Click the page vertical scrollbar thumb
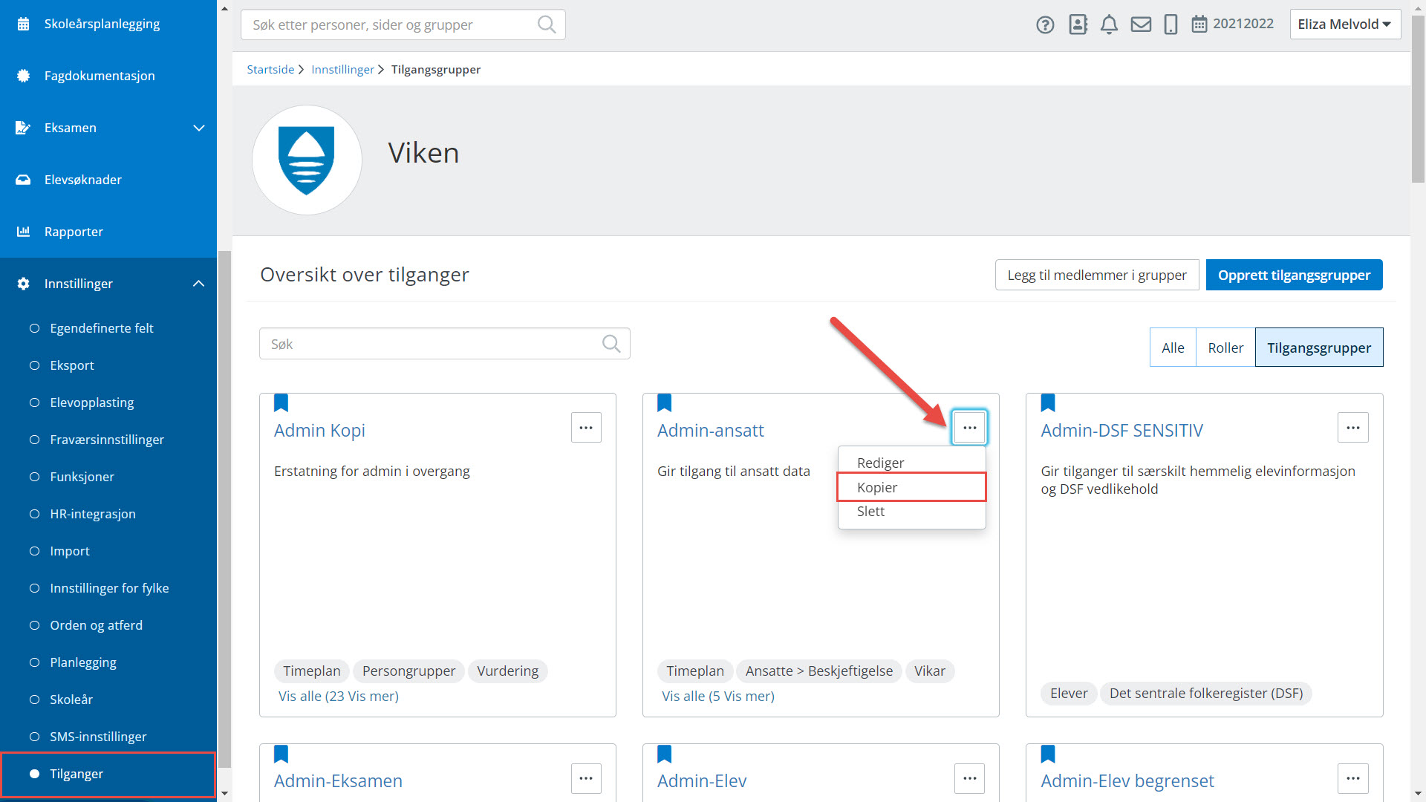The image size is (1426, 802). click(1418, 99)
